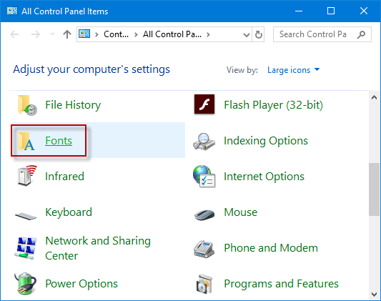Go up one level with up arrow
The height and width of the screenshot is (301, 381).
tap(67, 34)
